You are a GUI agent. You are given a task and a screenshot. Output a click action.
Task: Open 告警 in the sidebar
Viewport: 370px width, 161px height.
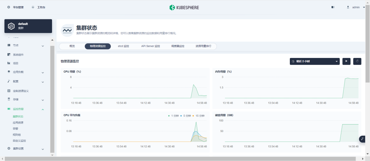pos(15,129)
